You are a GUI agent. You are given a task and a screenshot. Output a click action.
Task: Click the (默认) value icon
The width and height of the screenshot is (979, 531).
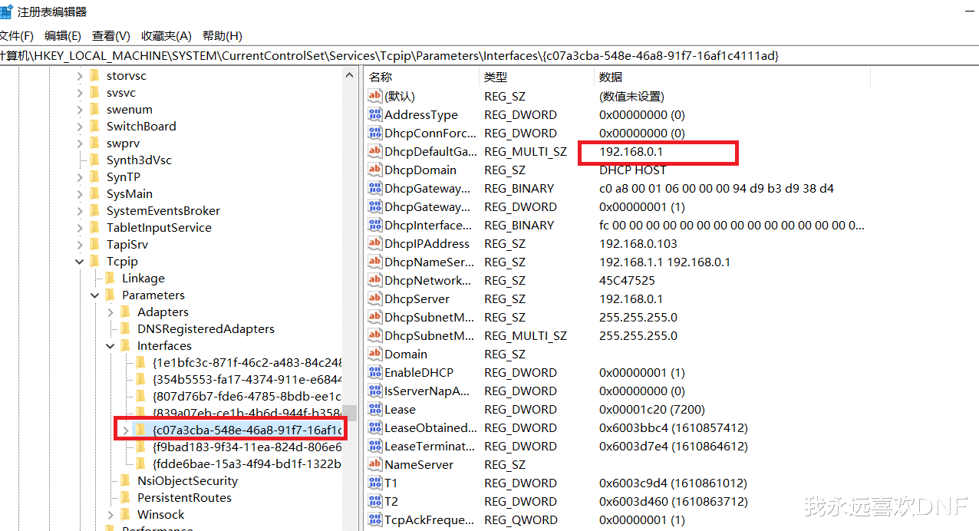pyautogui.click(x=374, y=96)
